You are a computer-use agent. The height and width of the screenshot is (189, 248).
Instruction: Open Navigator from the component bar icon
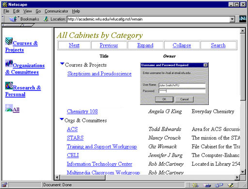195,185
